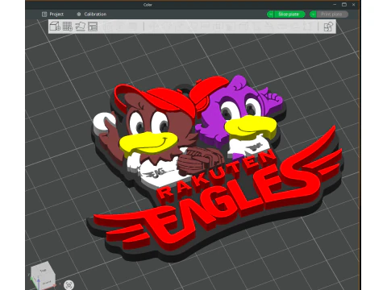Click the round icon beside the view cube
Screen dimensions: 387x290
tap(69, 285)
